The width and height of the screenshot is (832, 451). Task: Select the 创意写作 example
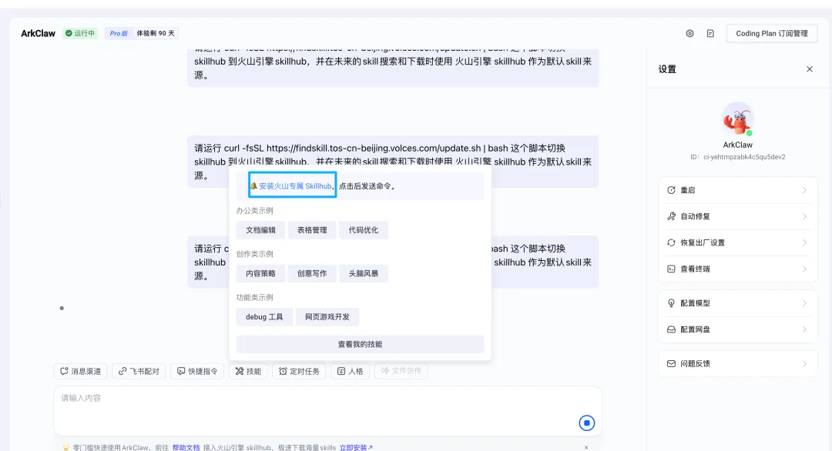[x=312, y=273]
